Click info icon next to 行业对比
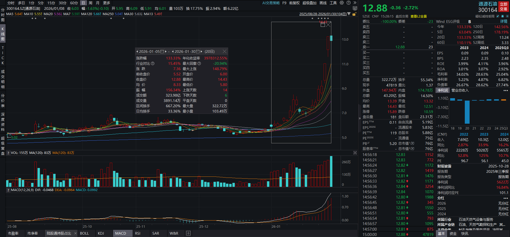Viewport: 510px width, 237px height. [x=153, y=63]
